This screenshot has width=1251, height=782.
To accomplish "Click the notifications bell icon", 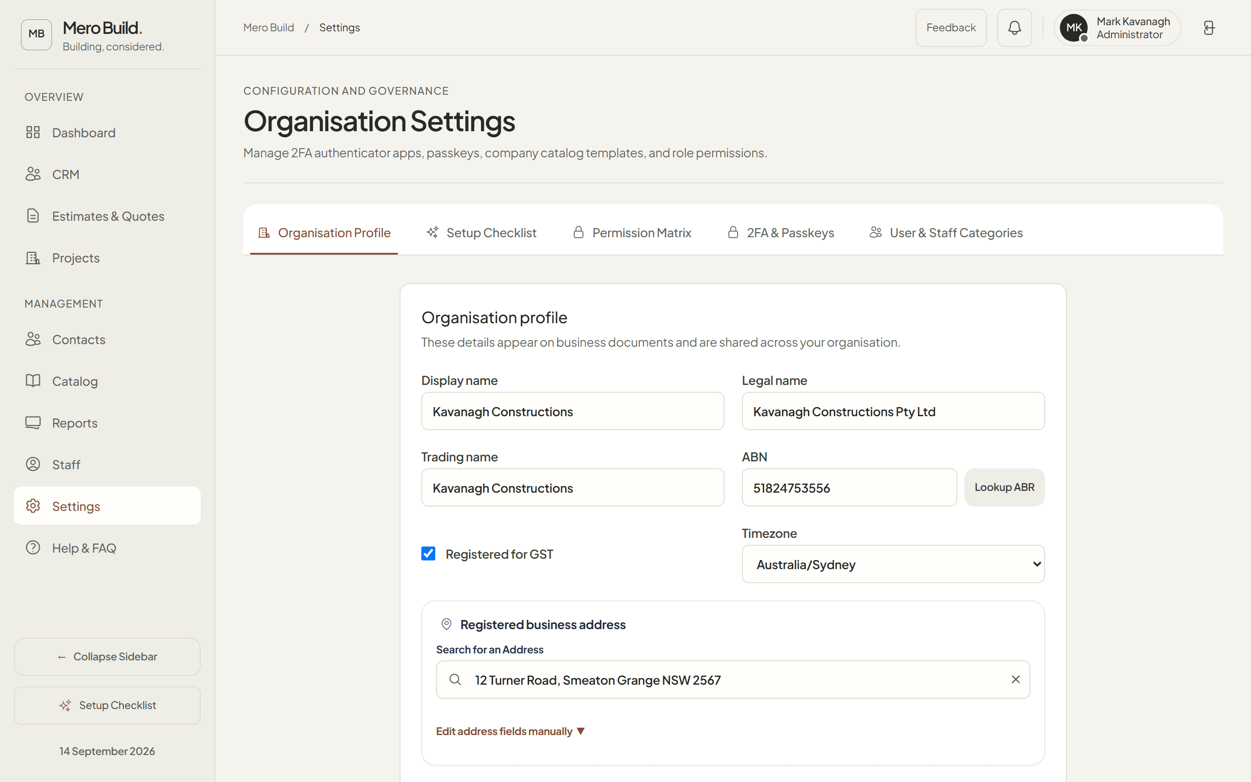I will pos(1014,28).
